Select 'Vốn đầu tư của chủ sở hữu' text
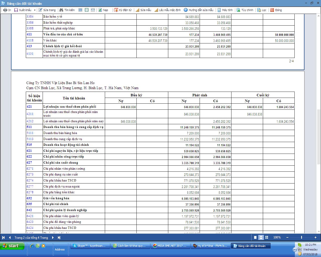Viewport: 321px width, 257px height. (x=63, y=34)
